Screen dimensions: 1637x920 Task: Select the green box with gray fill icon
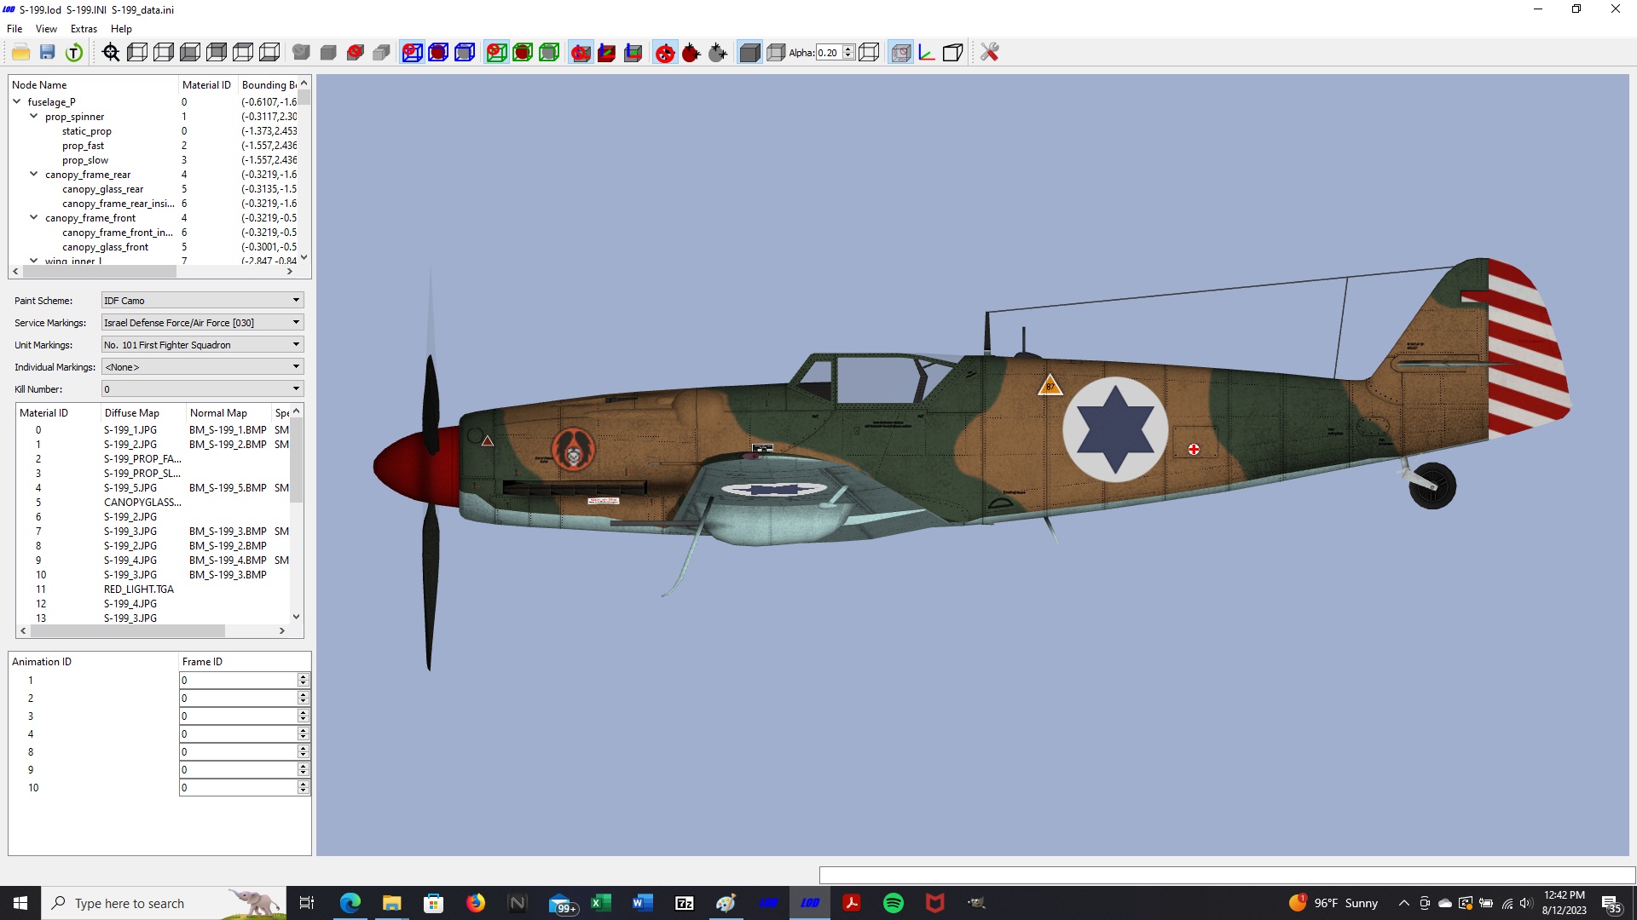pyautogui.click(x=549, y=53)
